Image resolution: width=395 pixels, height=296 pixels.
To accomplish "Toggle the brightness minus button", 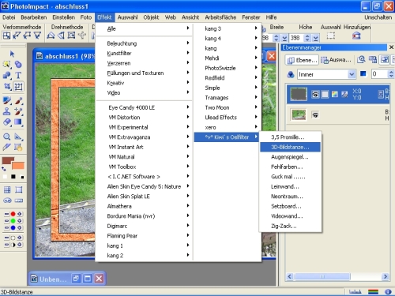I will (x=6, y=238).
